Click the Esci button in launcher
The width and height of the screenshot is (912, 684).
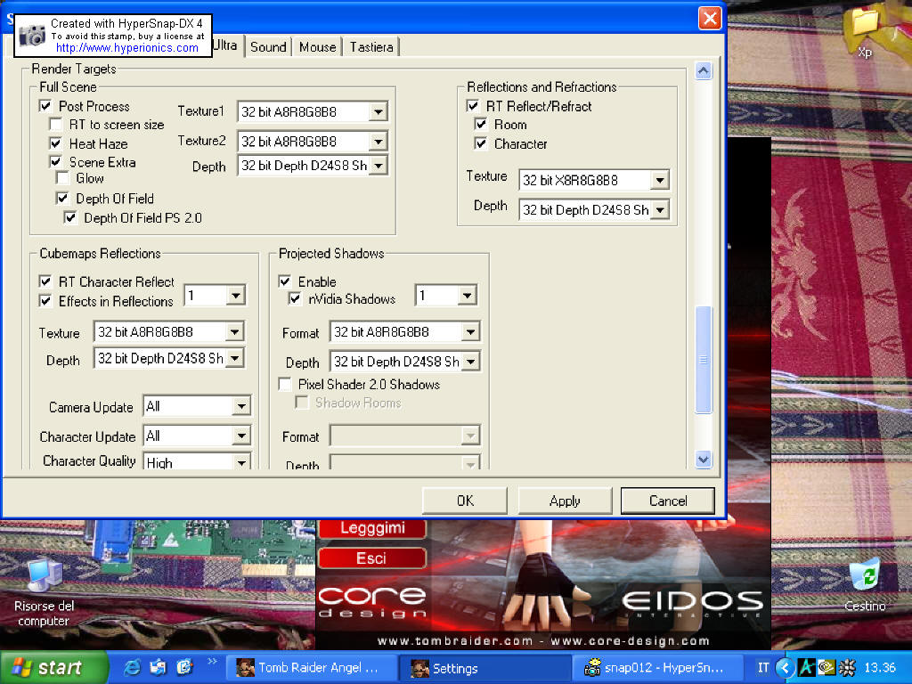pyautogui.click(x=371, y=558)
